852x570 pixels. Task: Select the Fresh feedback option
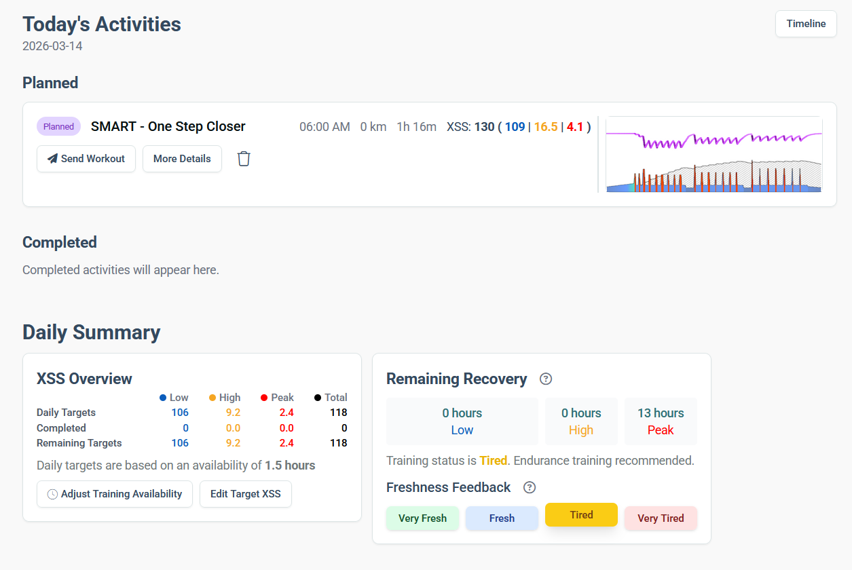click(502, 518)
